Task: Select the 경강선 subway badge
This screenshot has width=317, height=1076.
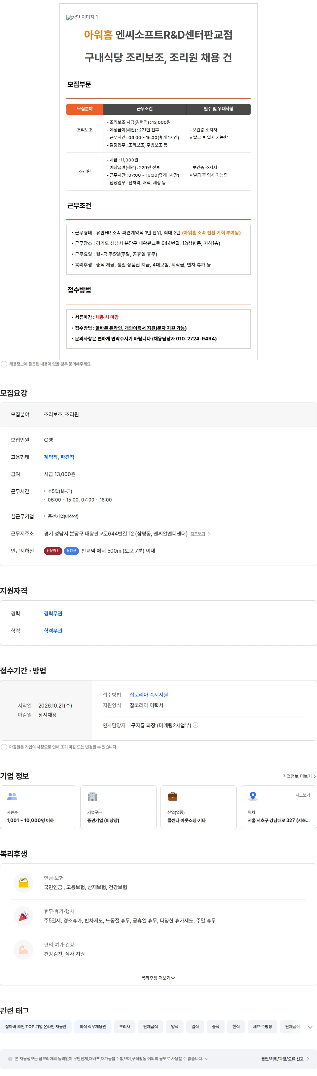Action: (x=71, y=551)
